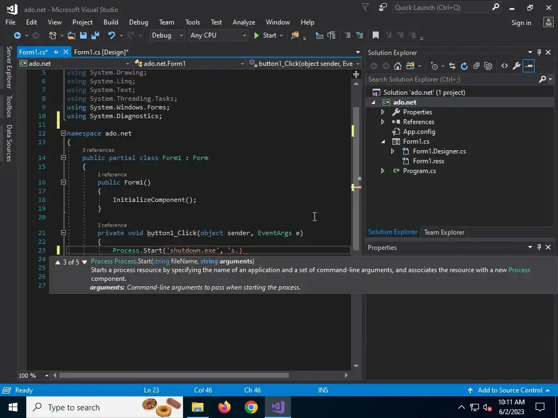Select Form1.resx in Solution Explorer
Screen dimensions: 558x418
point(428,161)
